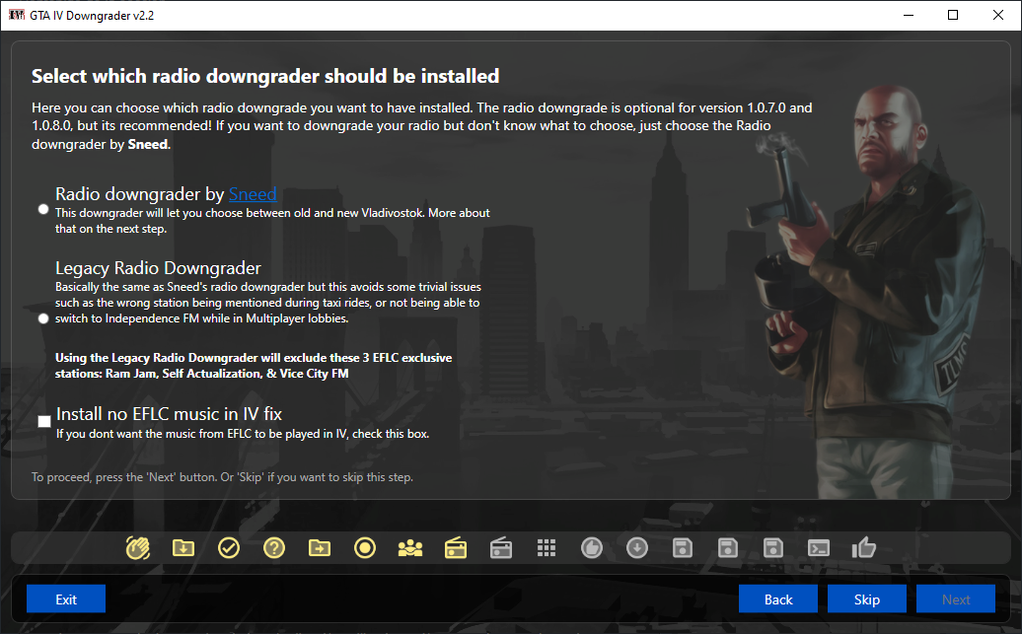The image size is (1022, 634).
Task: Click the group of people step icon
Action: (x=410, y=548)
